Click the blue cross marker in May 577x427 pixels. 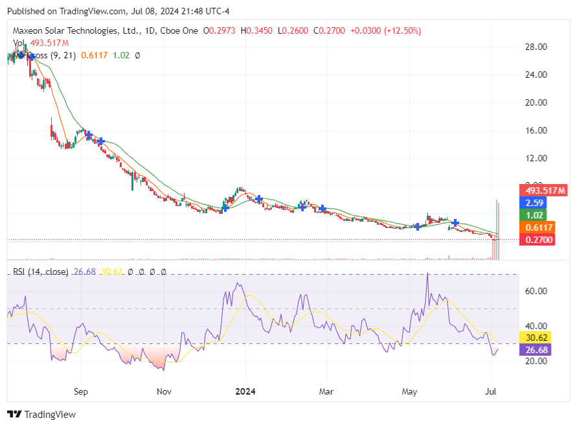(x=418, y=226)
